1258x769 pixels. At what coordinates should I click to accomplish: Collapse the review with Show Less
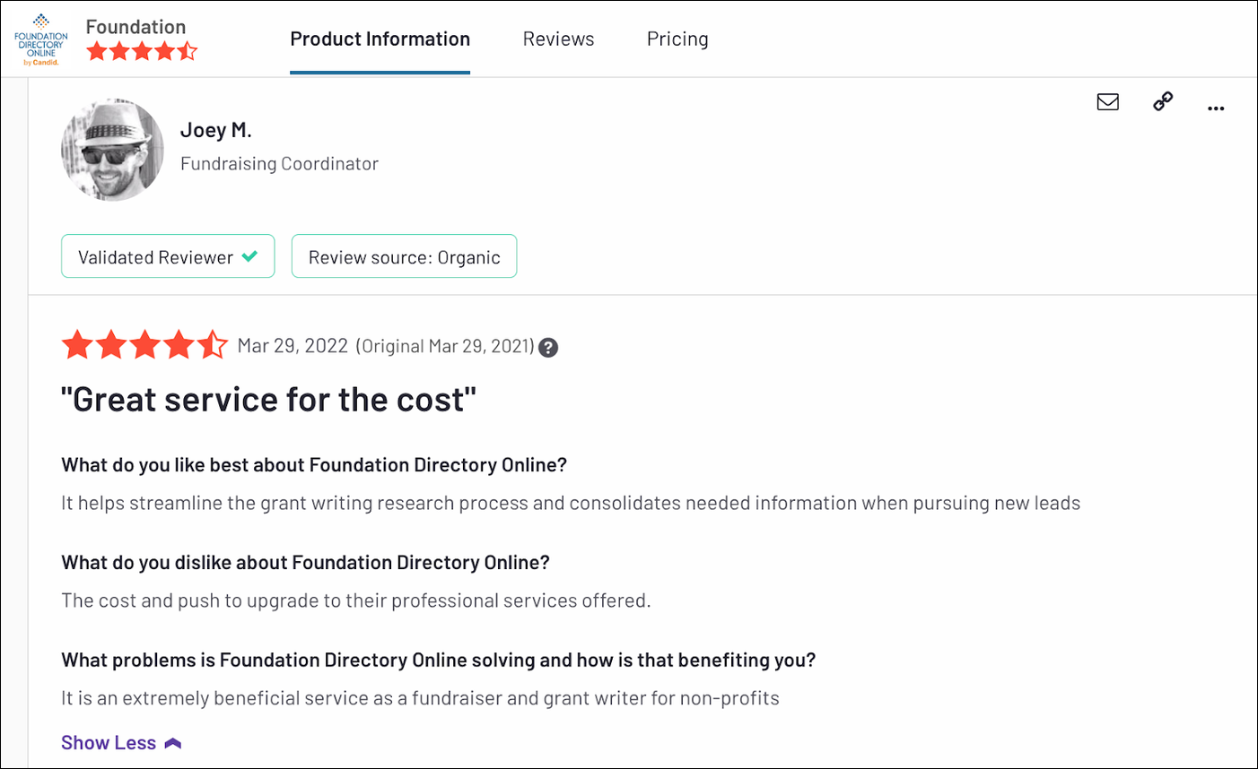point(109,741)
